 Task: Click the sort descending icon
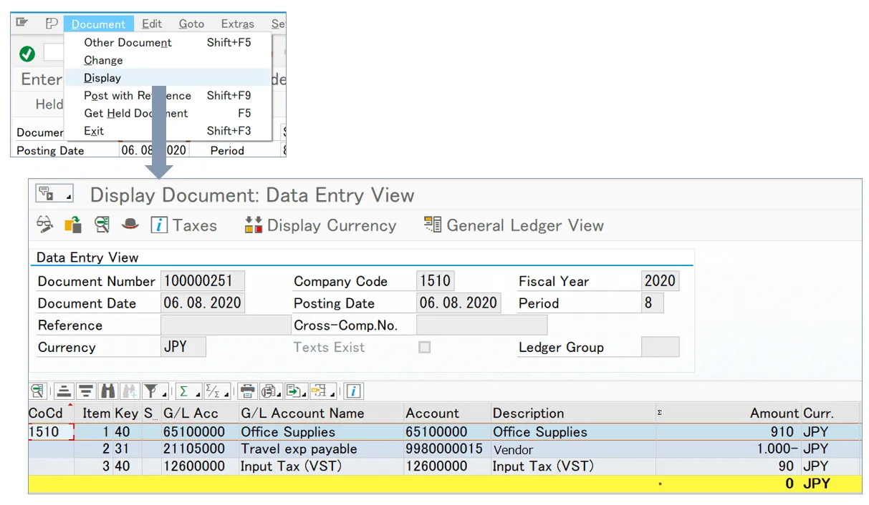click(x=86, y=391)
